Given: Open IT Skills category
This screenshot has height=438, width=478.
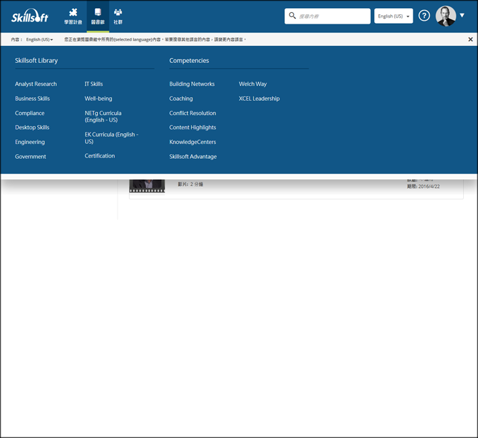Looking at the screenshot, I should (x=94, y=84).
